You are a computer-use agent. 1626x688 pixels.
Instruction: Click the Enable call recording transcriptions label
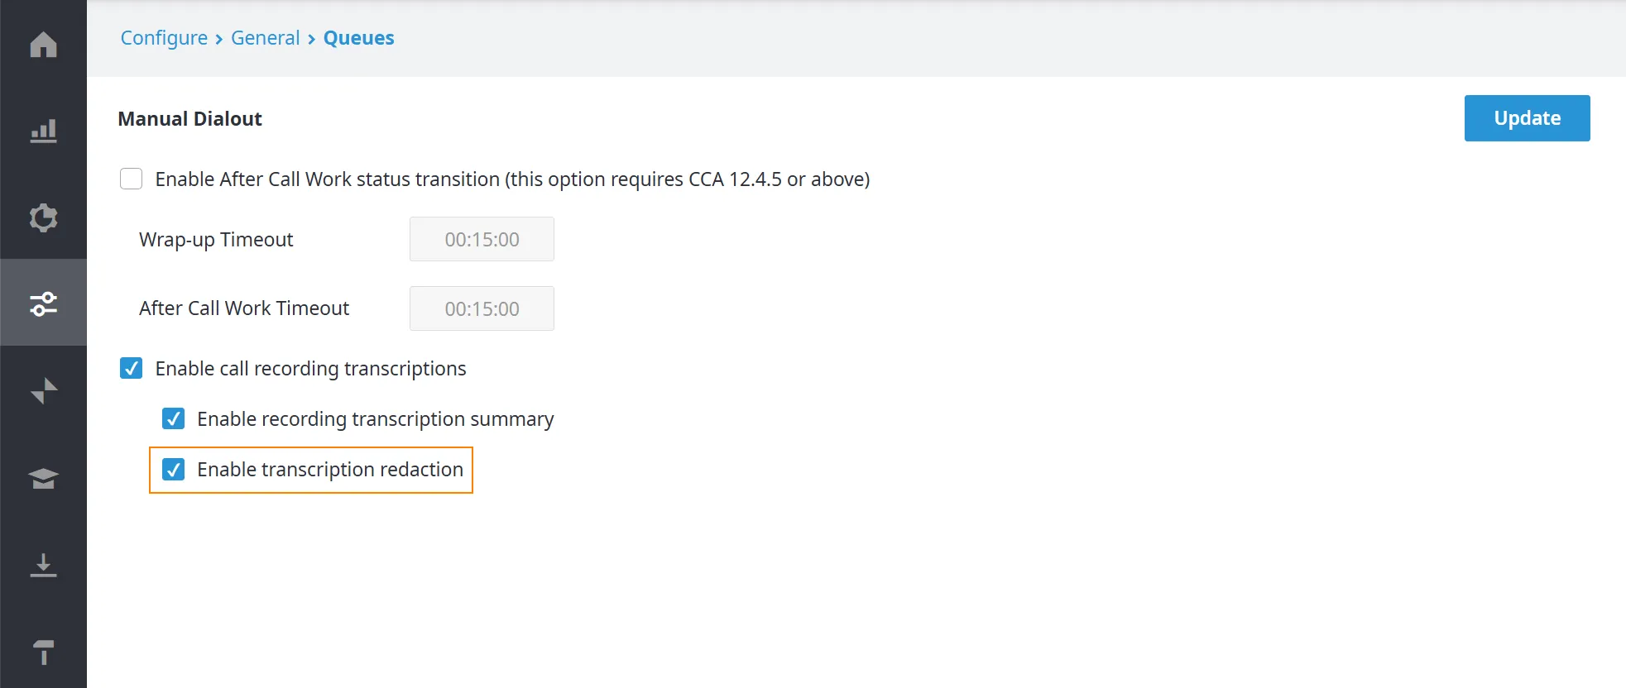pyautogui.click(x=310, y=369)
